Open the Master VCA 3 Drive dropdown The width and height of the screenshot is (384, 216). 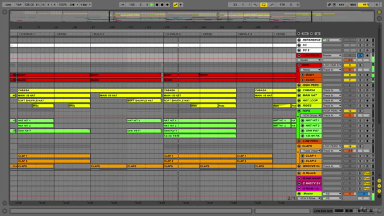click(x=309, y=199)
